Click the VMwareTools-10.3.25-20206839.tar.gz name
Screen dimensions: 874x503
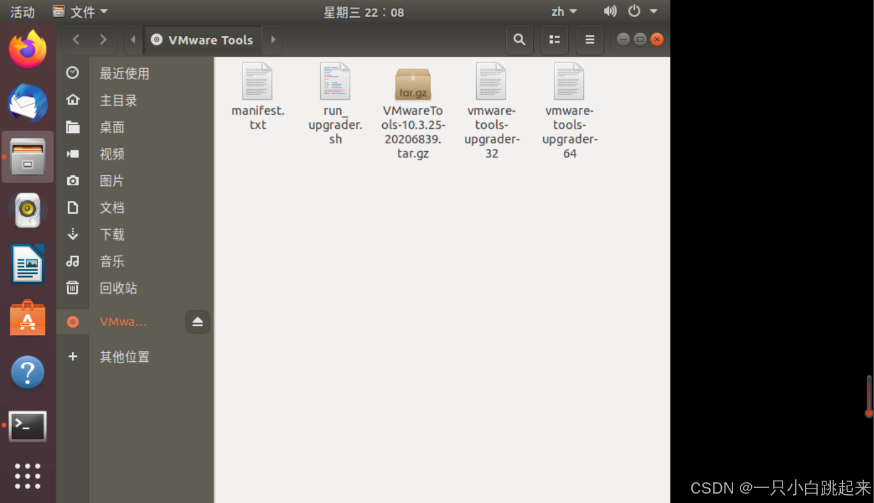point(413,132)
